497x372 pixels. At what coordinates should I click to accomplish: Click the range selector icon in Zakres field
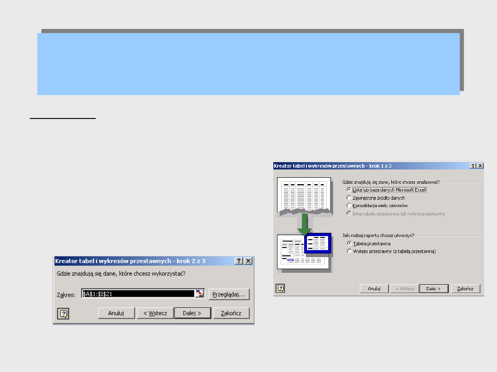coord(200,294)
